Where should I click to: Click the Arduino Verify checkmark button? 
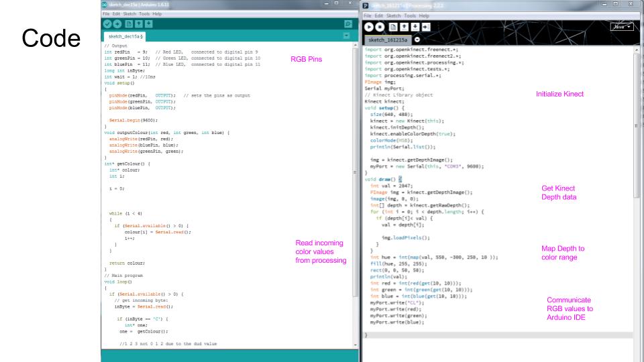[107, 23]
